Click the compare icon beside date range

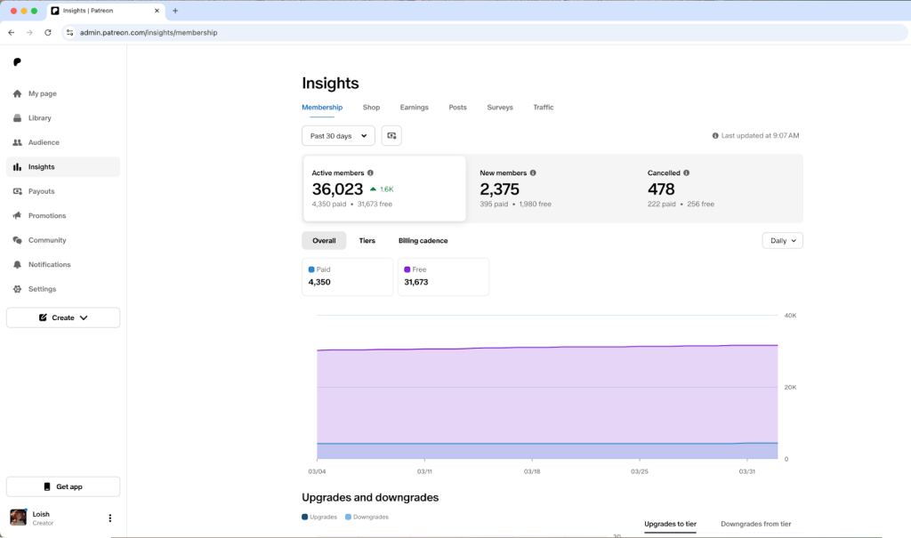point(391,136)
